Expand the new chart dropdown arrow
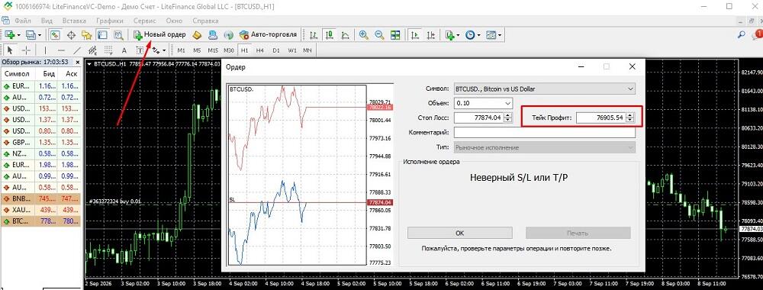This screenshot has width=763, height=290. (18, 35)
